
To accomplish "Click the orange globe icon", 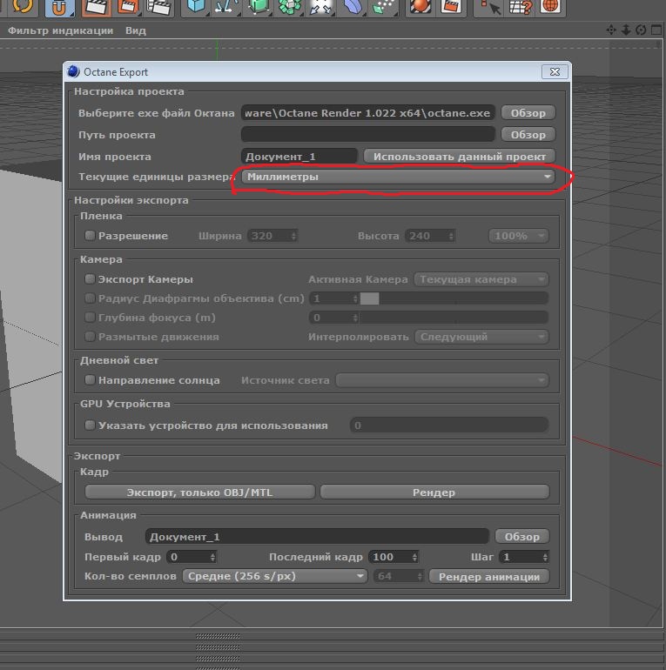I will click(x=550, y=6).
